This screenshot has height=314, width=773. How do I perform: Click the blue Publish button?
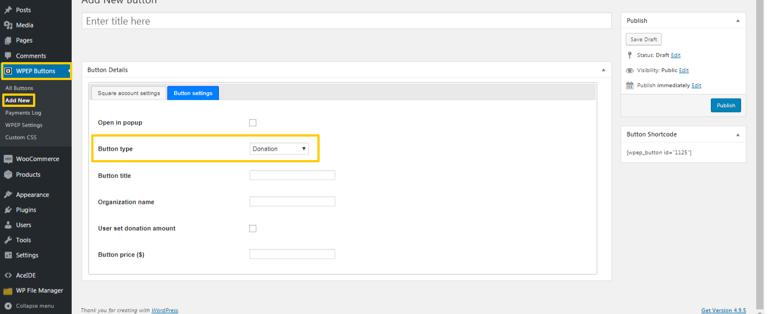point(726,105)
